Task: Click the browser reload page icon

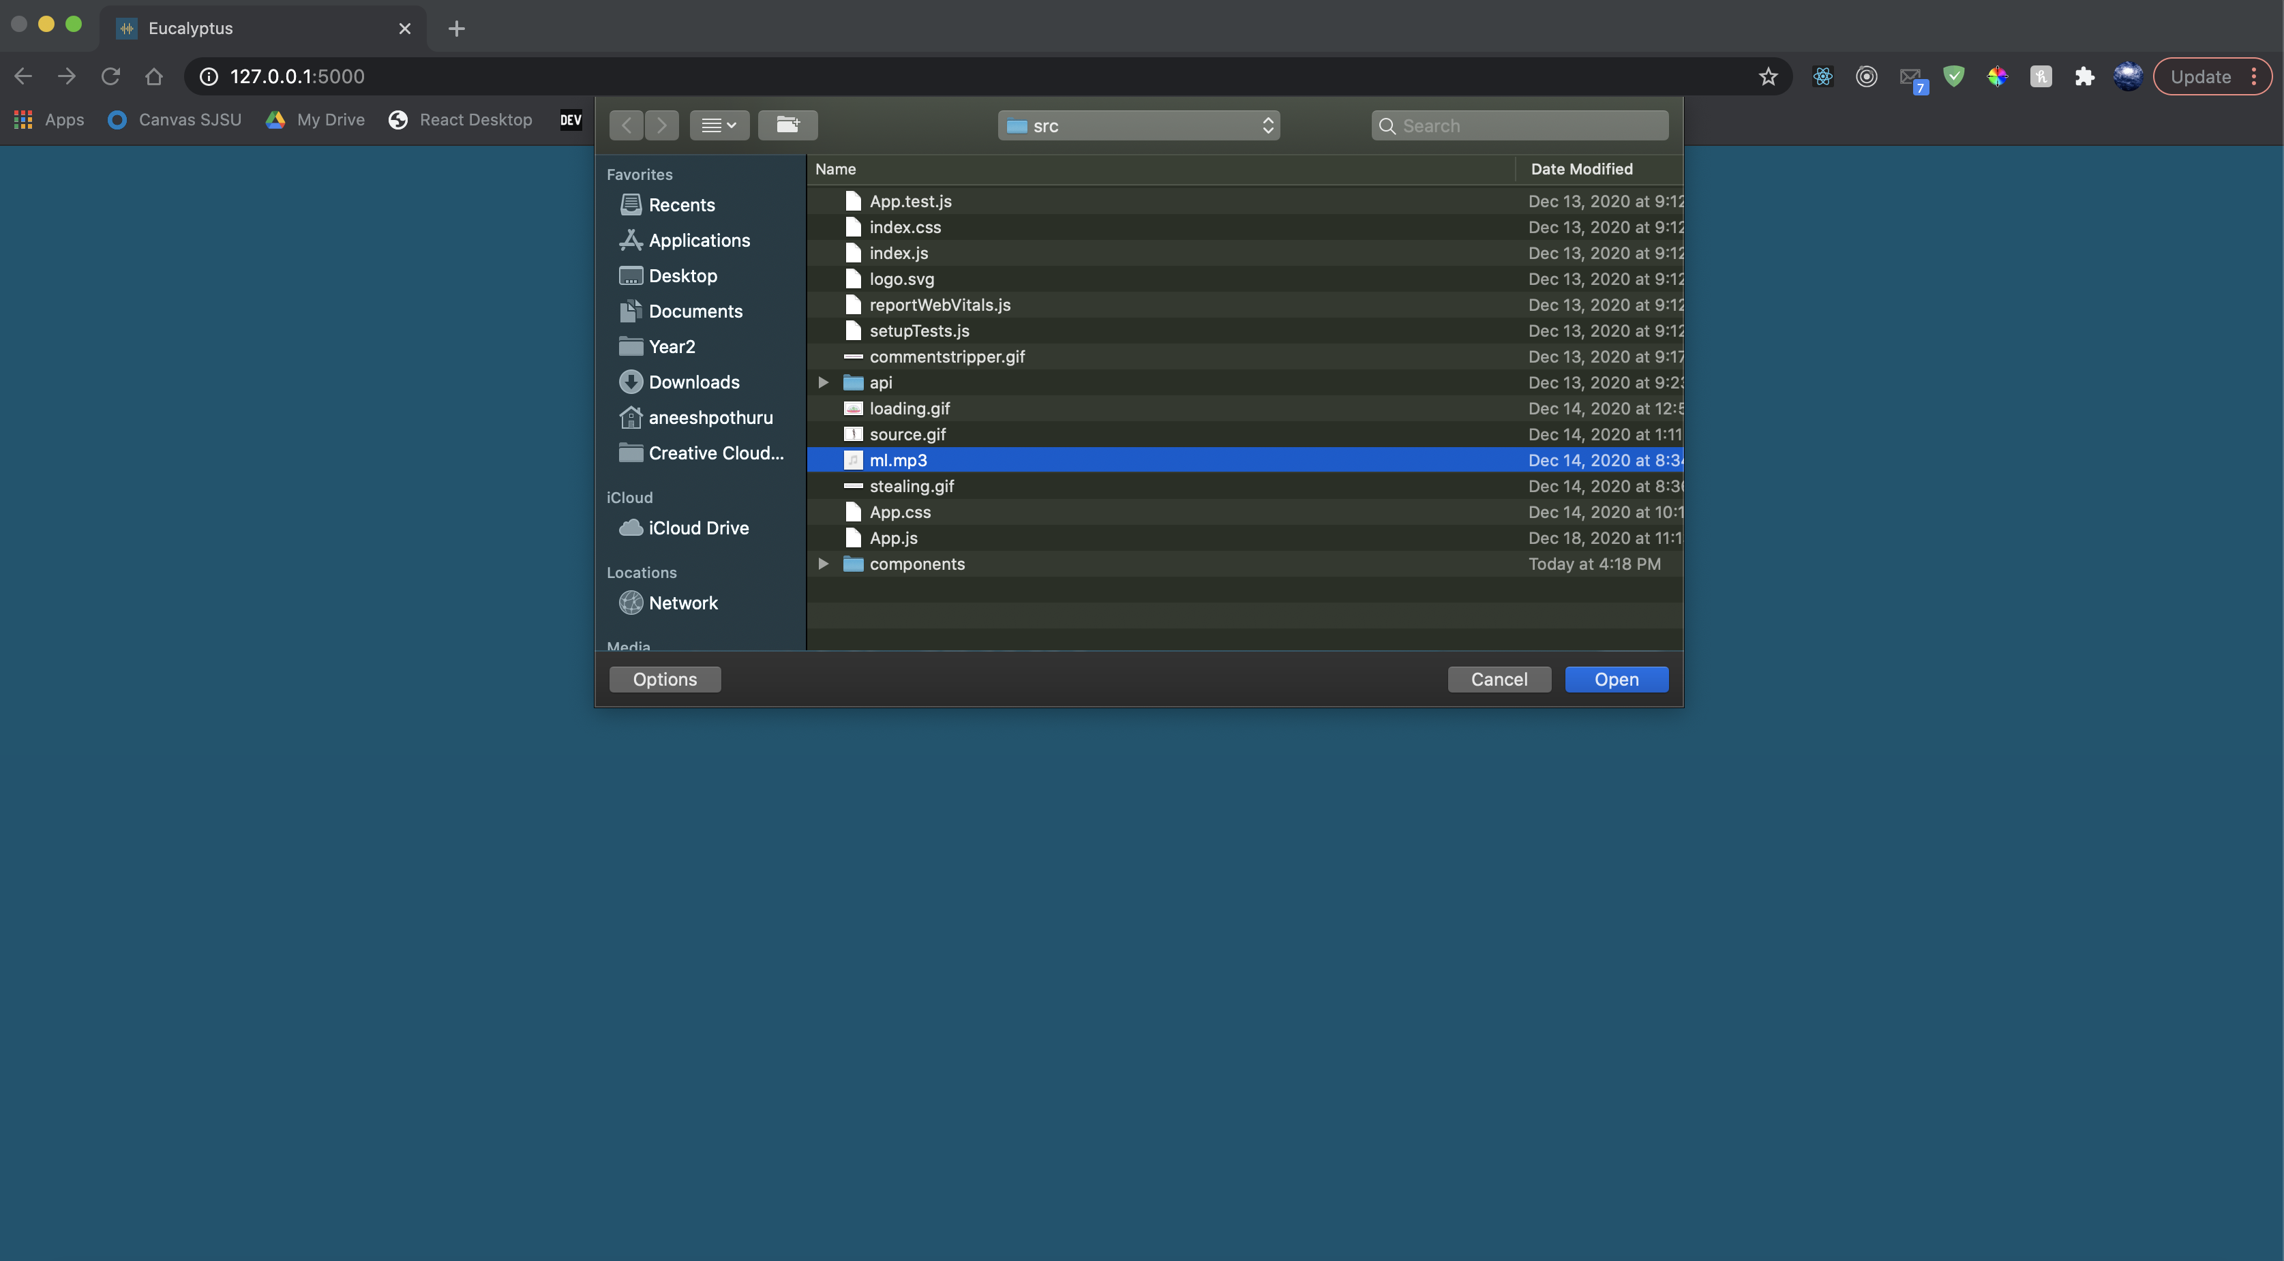Action: [x=110, y=77]
